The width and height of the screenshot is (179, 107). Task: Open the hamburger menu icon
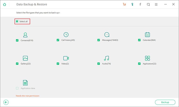tap(156, 4)
